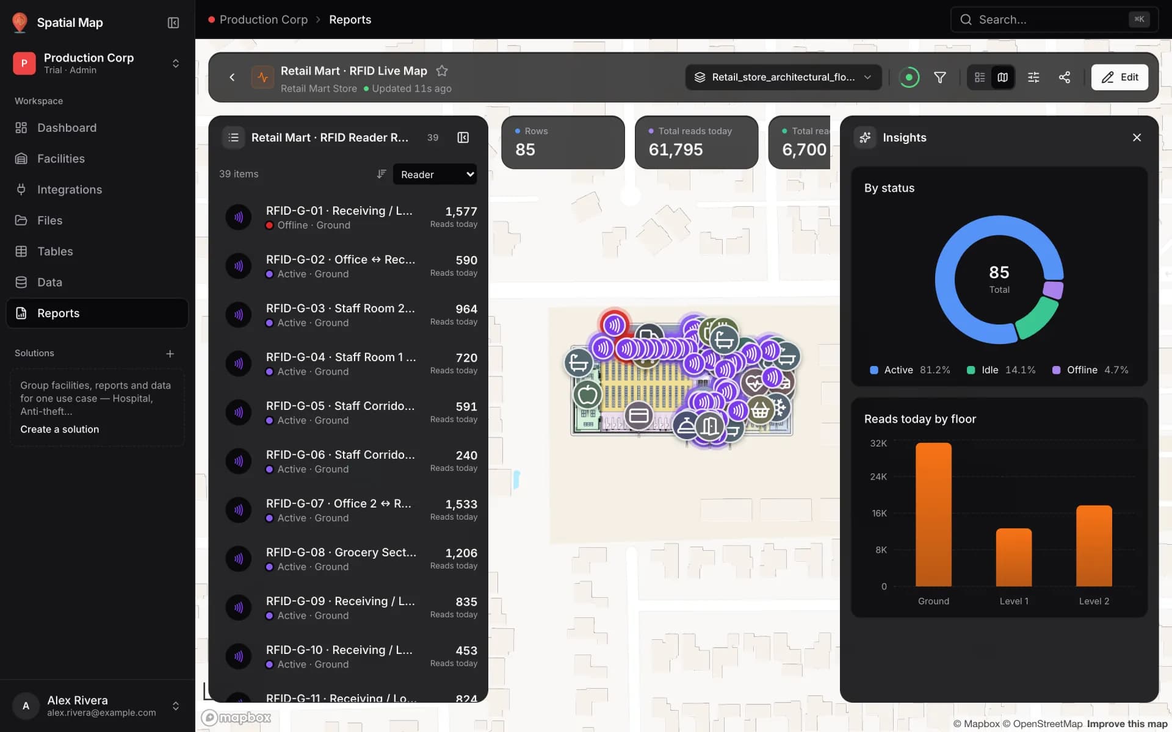Open the Retail_store_architectural floor layer dropdown
The image size is (1172, 732).
click(x=783, y=77)
